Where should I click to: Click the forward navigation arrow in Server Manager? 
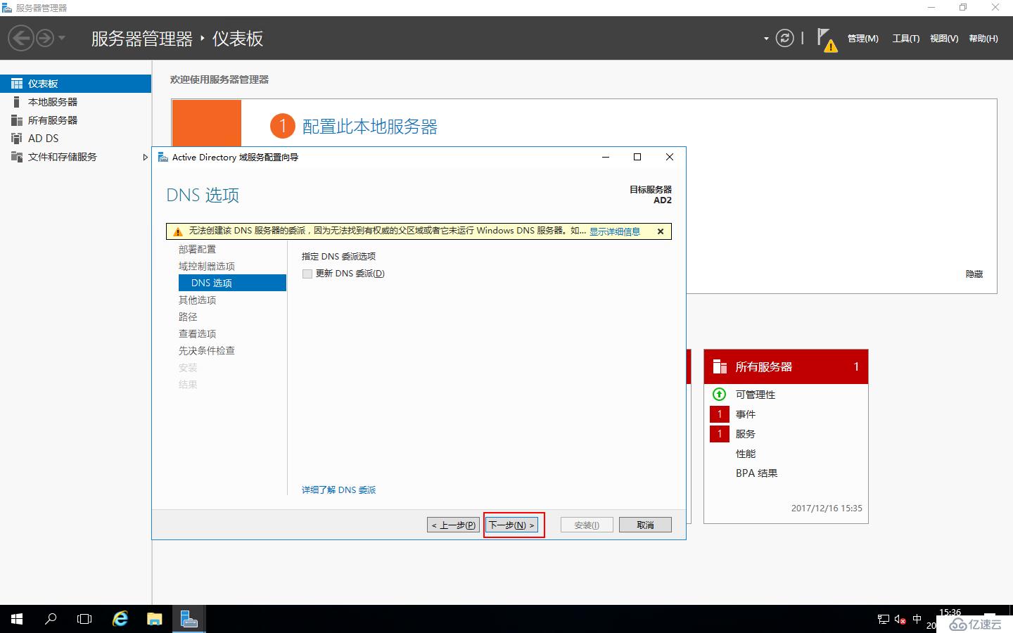coord(45,38)
